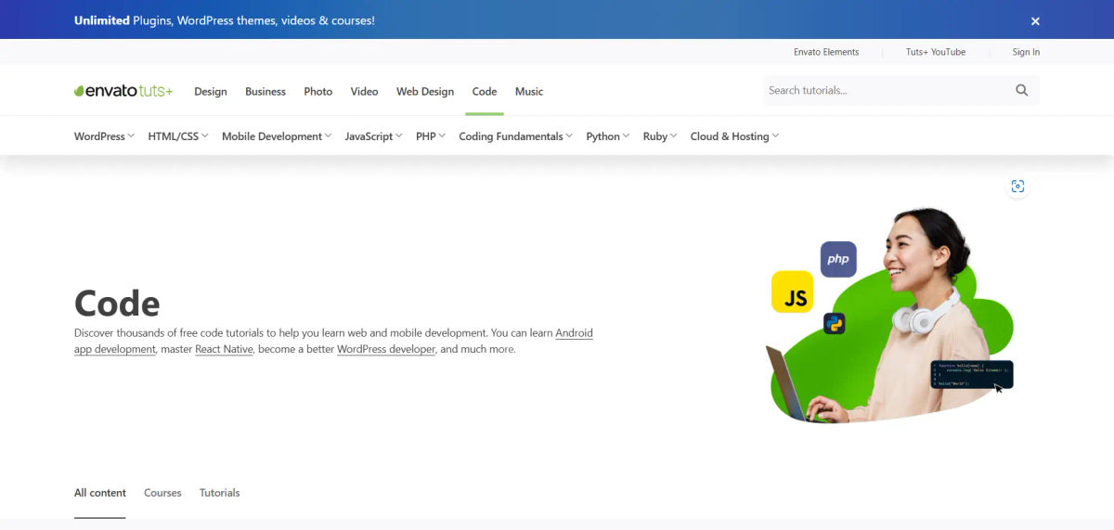Expand the Python dropdown menu

pos(608,136)
